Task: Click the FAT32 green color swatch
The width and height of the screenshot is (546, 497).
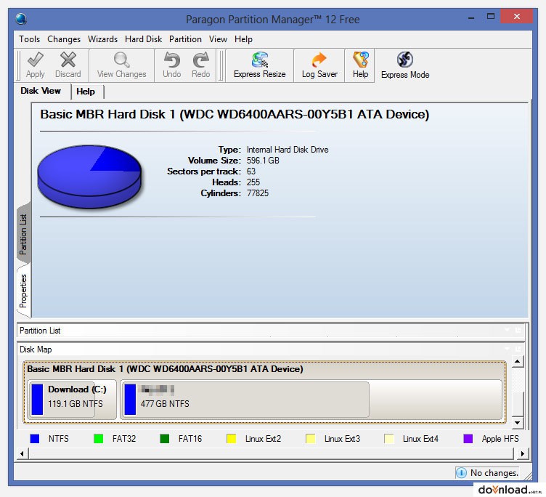Action: tap(98, 438)
